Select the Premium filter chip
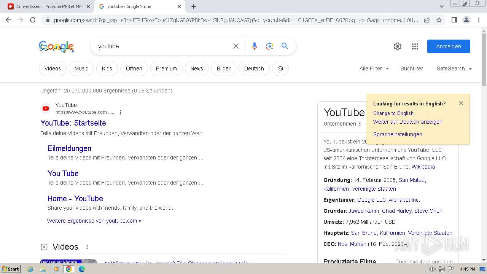The height and width of the screenshot is (274, 487). point(166,68)
